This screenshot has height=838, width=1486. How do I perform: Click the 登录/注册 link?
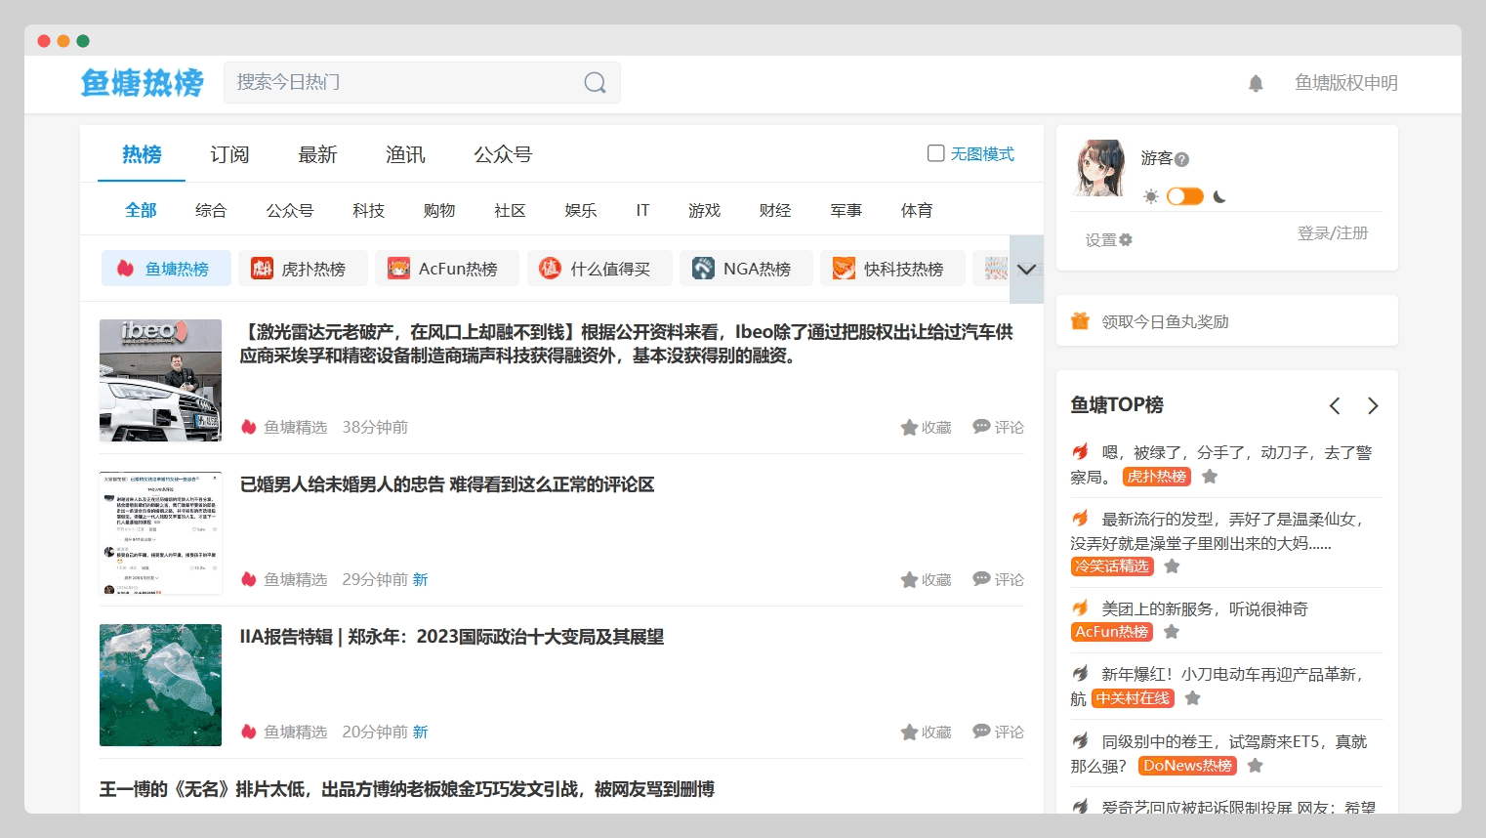pos(1332,233)
